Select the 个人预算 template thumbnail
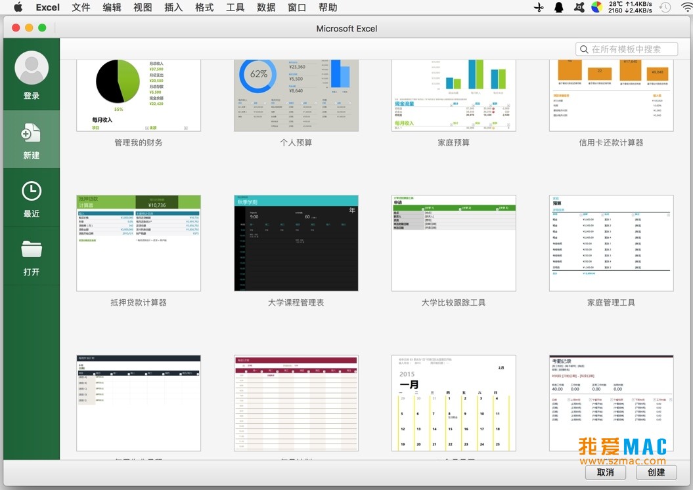The height and width of the screenshot is (490, 693). [296, 95]
